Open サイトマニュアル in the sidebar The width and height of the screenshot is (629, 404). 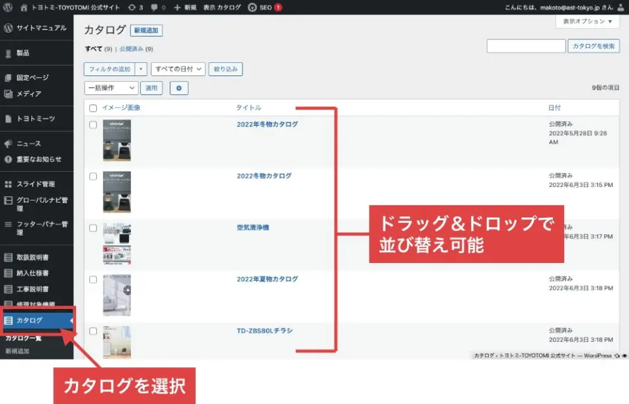coord(37,28)
